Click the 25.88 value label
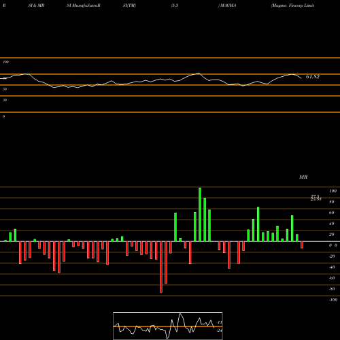 (316, 199)
